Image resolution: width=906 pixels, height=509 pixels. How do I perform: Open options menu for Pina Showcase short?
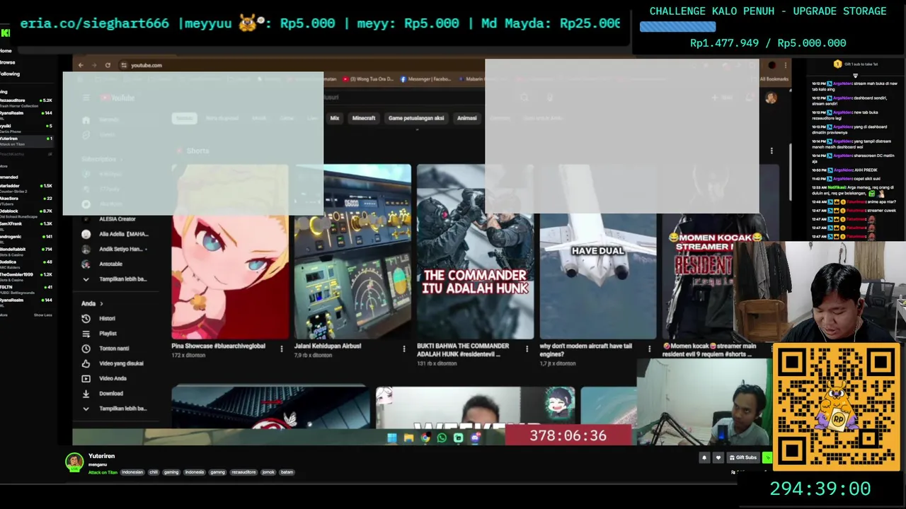tap(282, 349)
